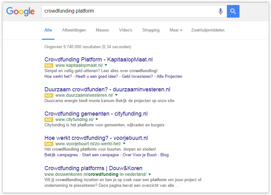The image size is (271, 195).
Task: Expand arrow after voorjebuurt.nl/zo-werkt-het URL
Action: [124, 144]
